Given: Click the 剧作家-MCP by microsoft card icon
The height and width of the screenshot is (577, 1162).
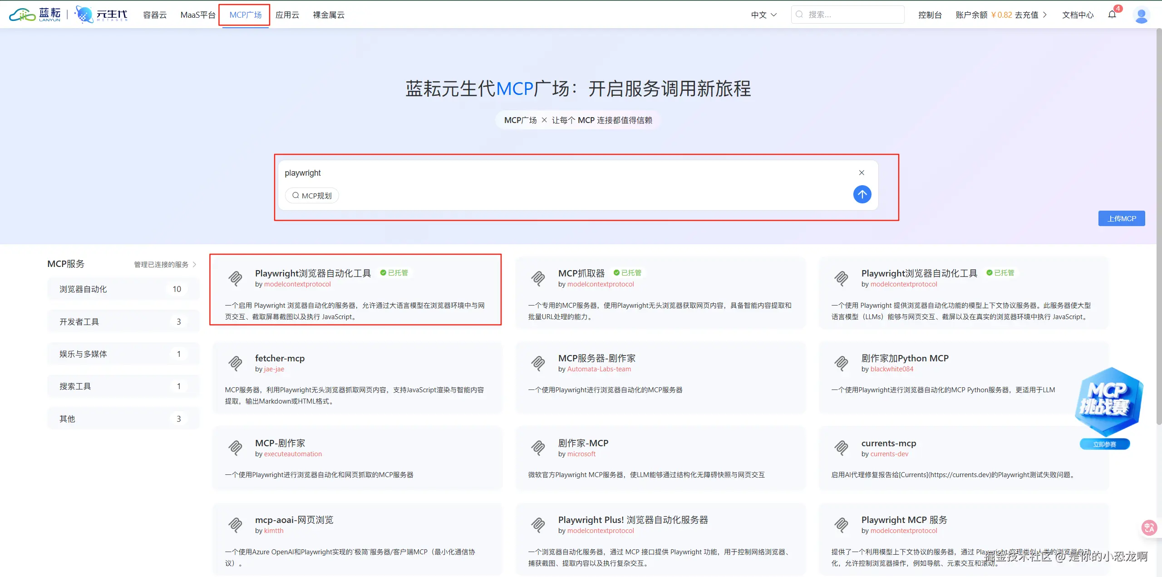Looking at the screenshot, I should click(538, 448).
